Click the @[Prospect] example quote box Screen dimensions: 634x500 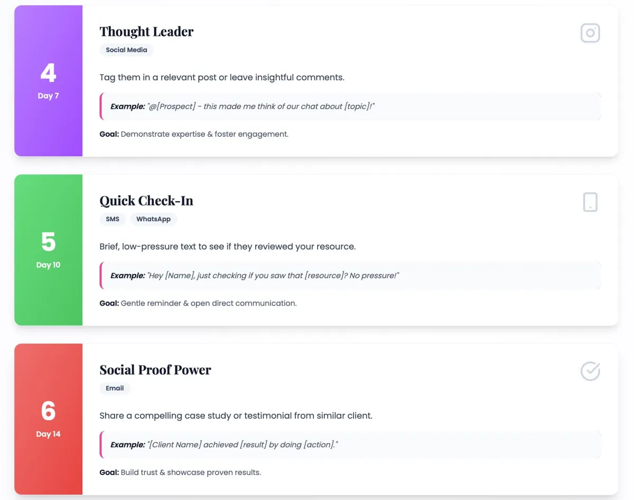(350, 107)
